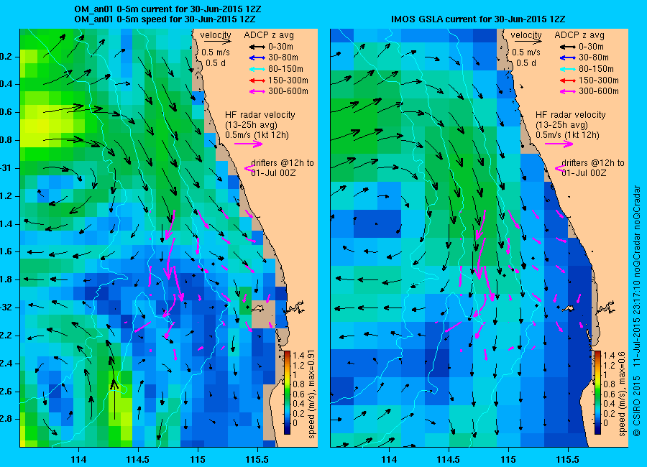Click the blue 30-80m arrow in IMOS GSLA legend
Viewport: 647px width, 467px height.
(x=568, y=58)
